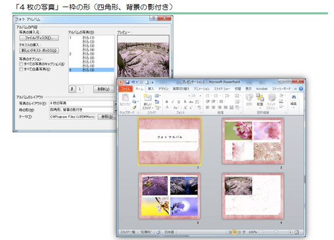This screenshot has width=334, height=240.
Task: Expand the Font group dialog launcher
Action: [x=201, y=112]
